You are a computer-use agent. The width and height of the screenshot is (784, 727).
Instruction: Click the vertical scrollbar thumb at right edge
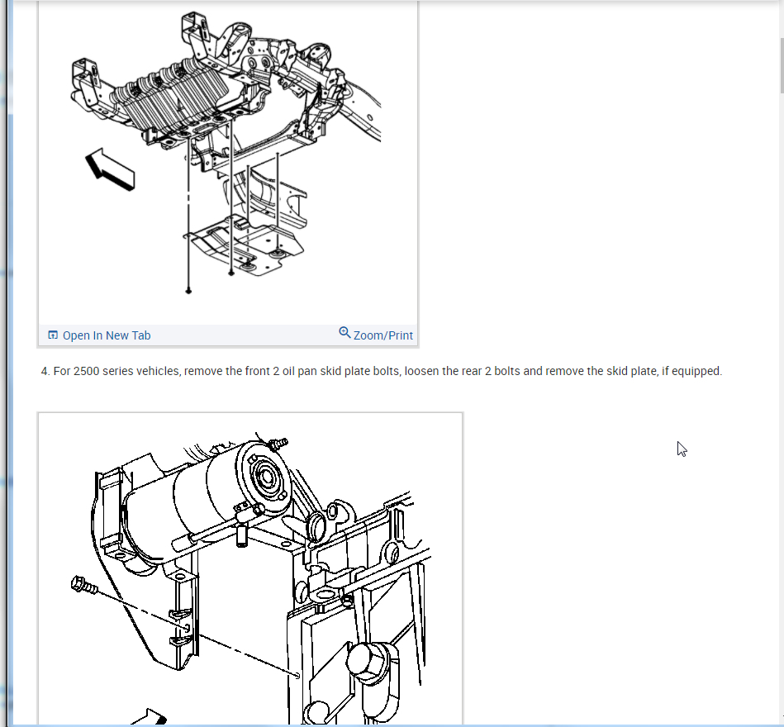pos(782,65)
